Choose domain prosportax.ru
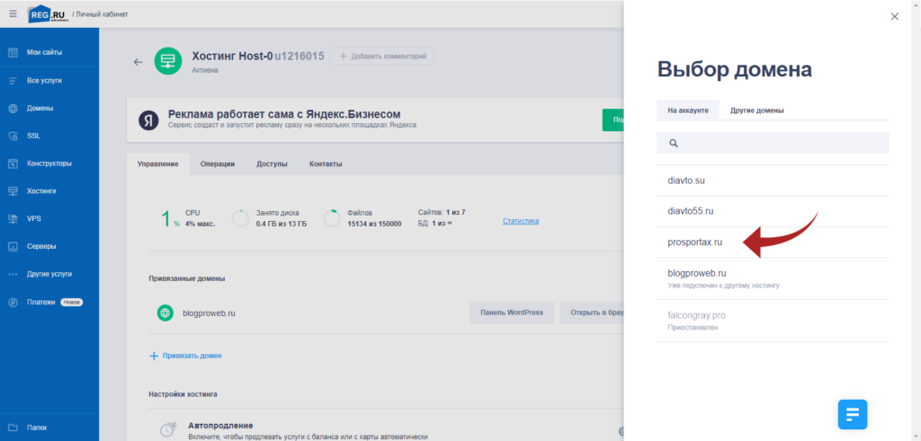Screen dimensions: 921x441 click(773, 243)
